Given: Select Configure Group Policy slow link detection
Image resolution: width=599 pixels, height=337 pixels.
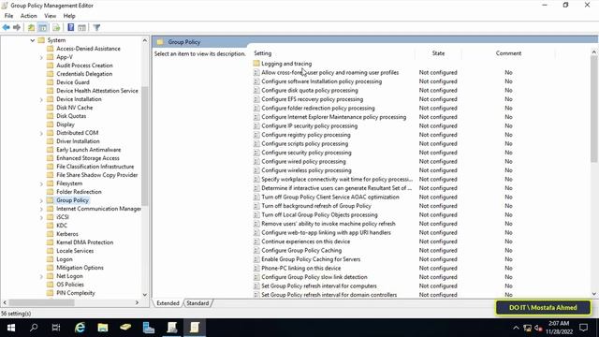Looking at the screenshot, I should click(x=314, y=277).
